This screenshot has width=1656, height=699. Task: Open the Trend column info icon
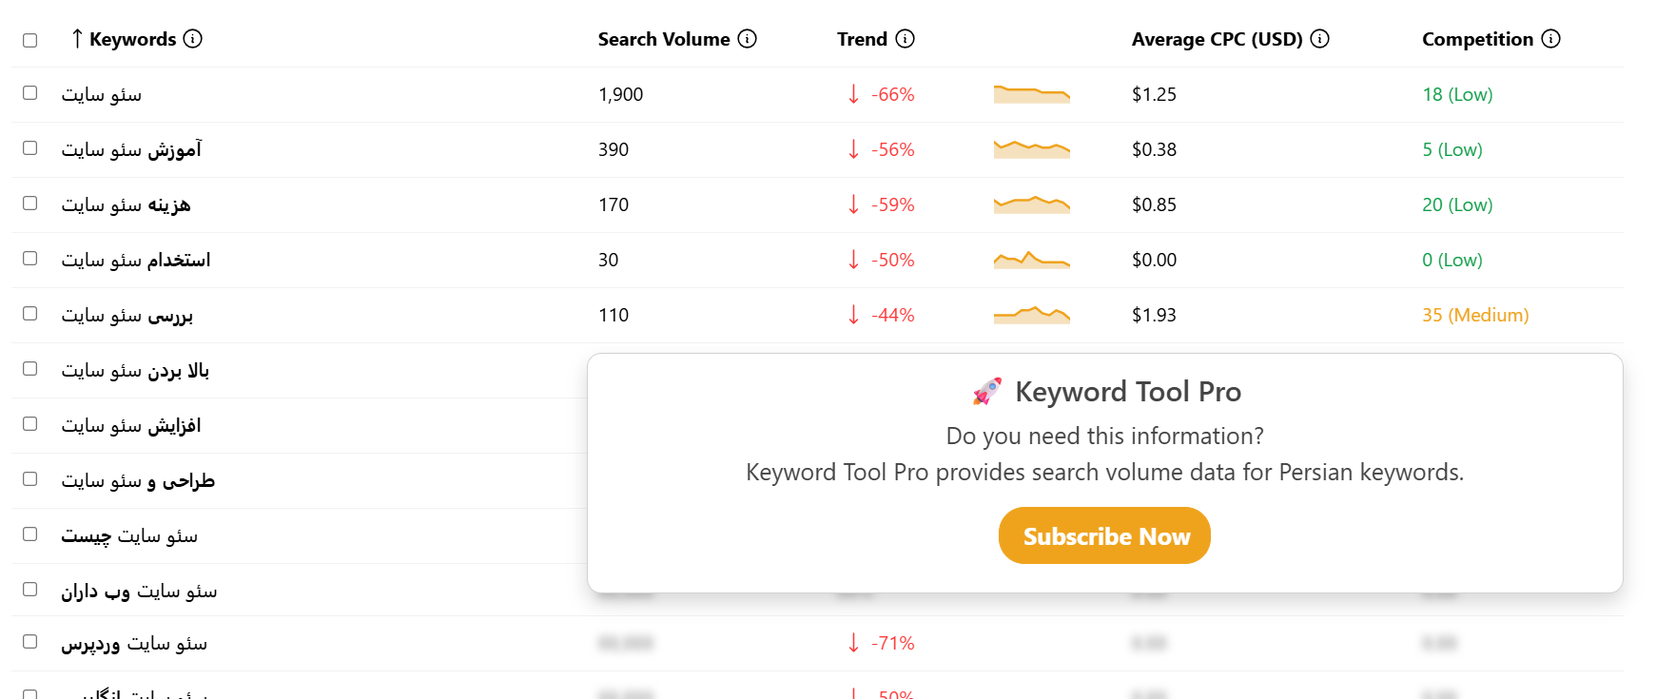pos(906,39)
